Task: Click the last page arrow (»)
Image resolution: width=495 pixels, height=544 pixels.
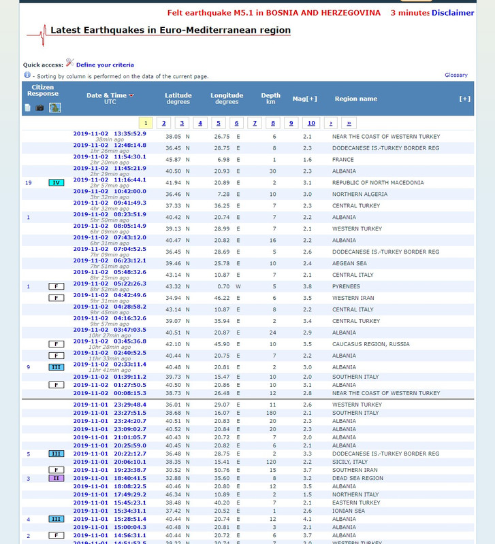Action: 349,123
